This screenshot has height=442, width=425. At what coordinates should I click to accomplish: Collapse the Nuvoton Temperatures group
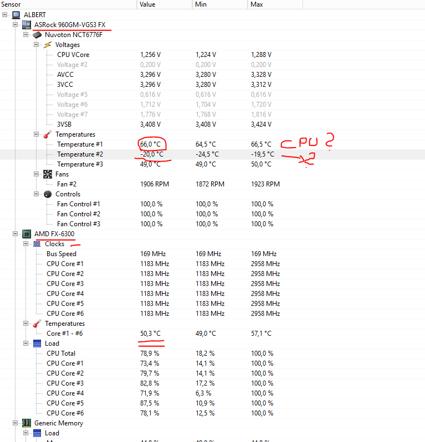coord(36,134)
